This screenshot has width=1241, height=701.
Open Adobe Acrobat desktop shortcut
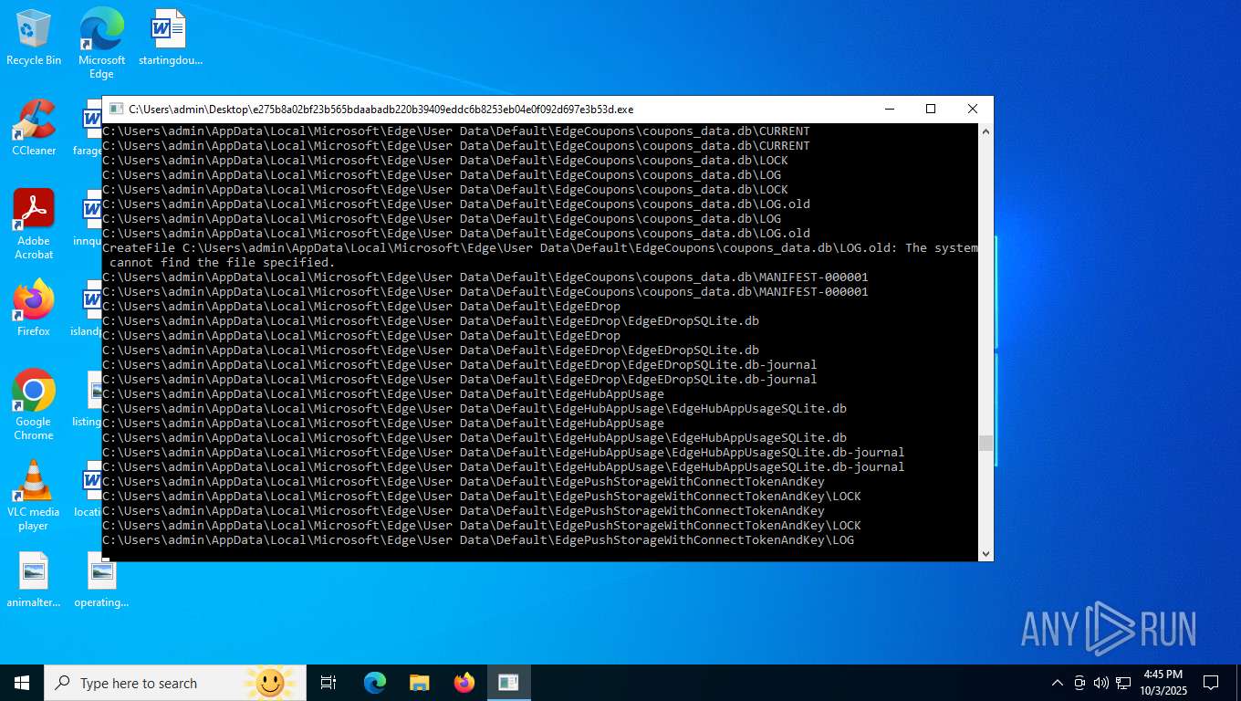[34, 225]
